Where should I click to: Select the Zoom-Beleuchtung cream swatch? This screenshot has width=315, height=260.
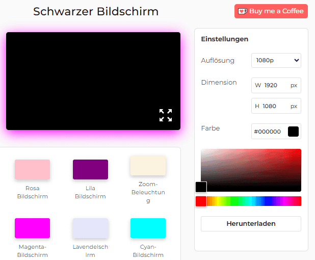click(148, 165)
